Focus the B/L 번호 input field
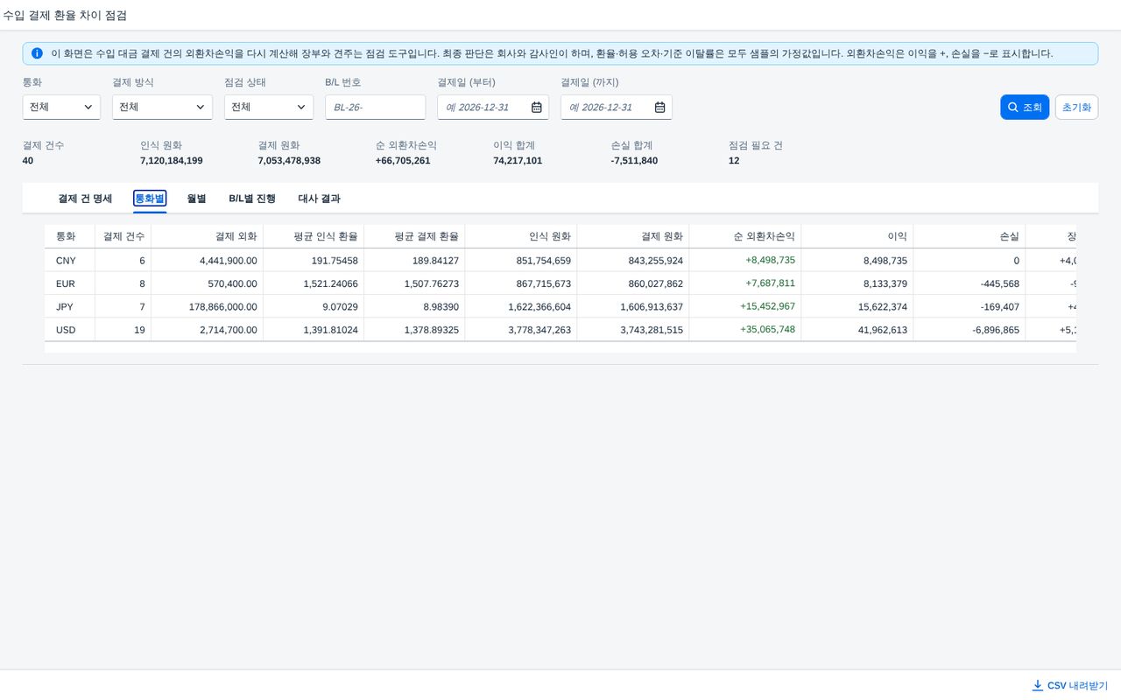This screenshot has height=700, width=1121. [x=375, y=107]
